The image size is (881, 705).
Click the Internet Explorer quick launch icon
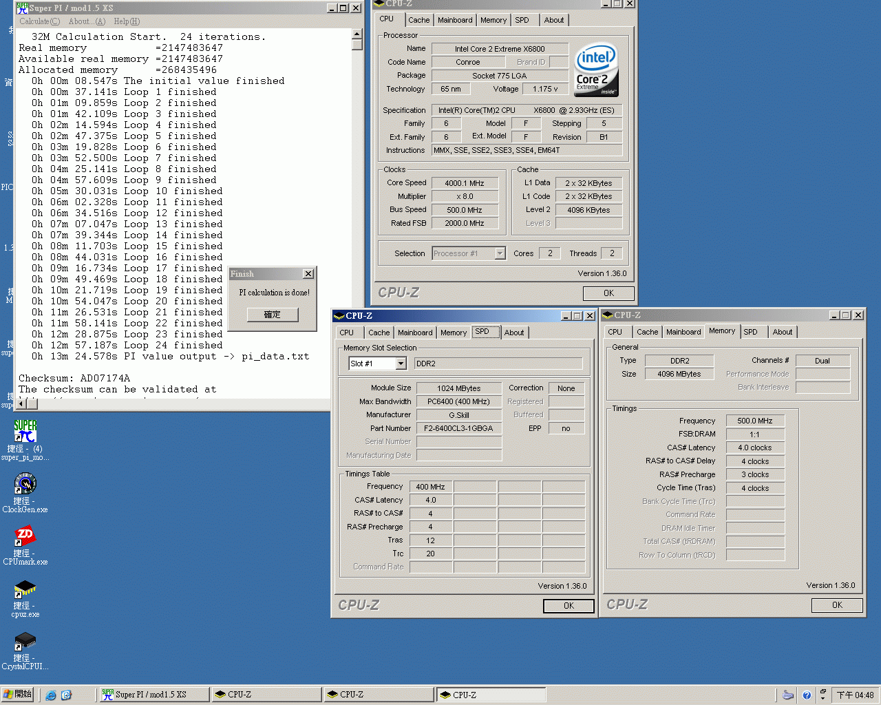[x=51, y=695]
